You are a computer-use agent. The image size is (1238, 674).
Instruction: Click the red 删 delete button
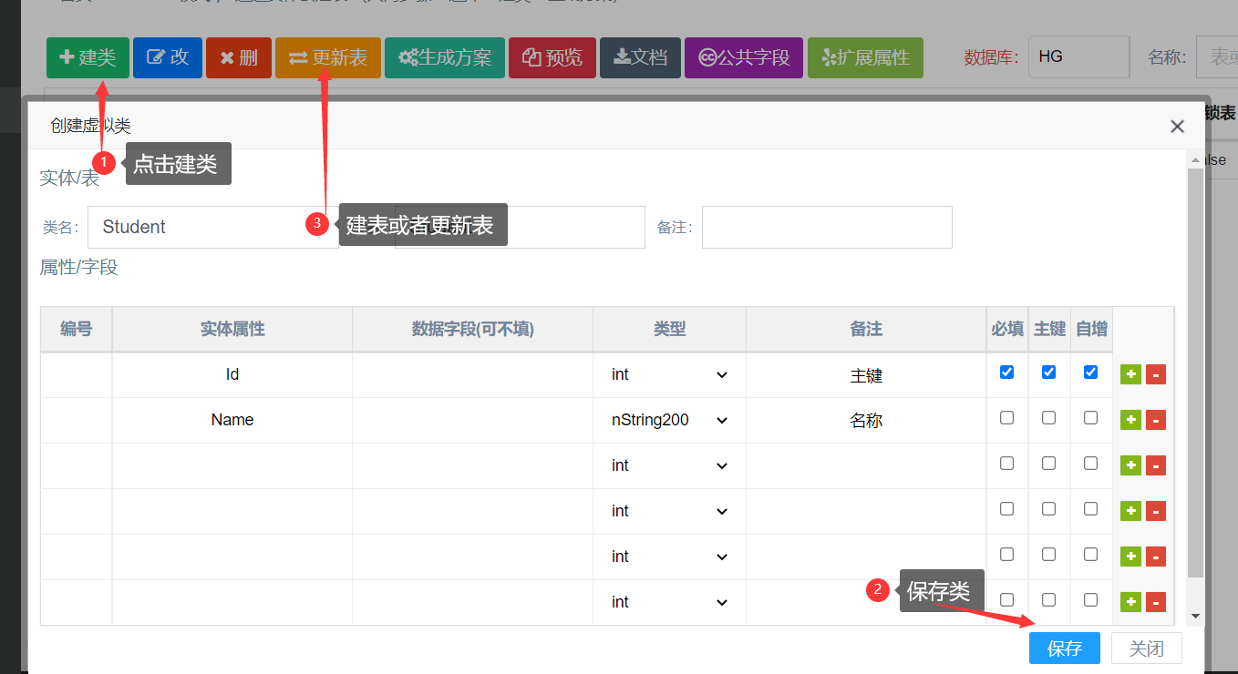tap(238, 57)
